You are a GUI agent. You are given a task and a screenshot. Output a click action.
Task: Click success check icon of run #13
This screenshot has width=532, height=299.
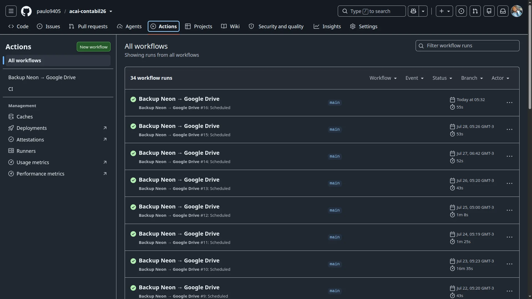pos(133,180)
